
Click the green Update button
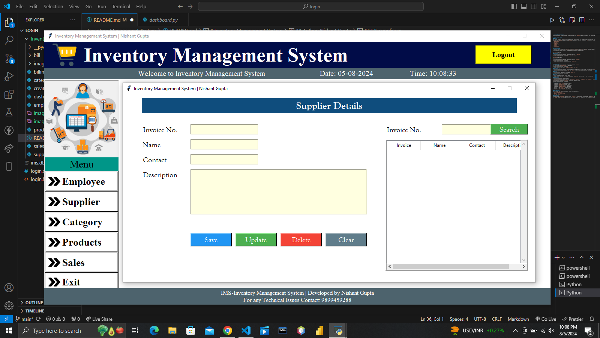click(x=256, y=240)
